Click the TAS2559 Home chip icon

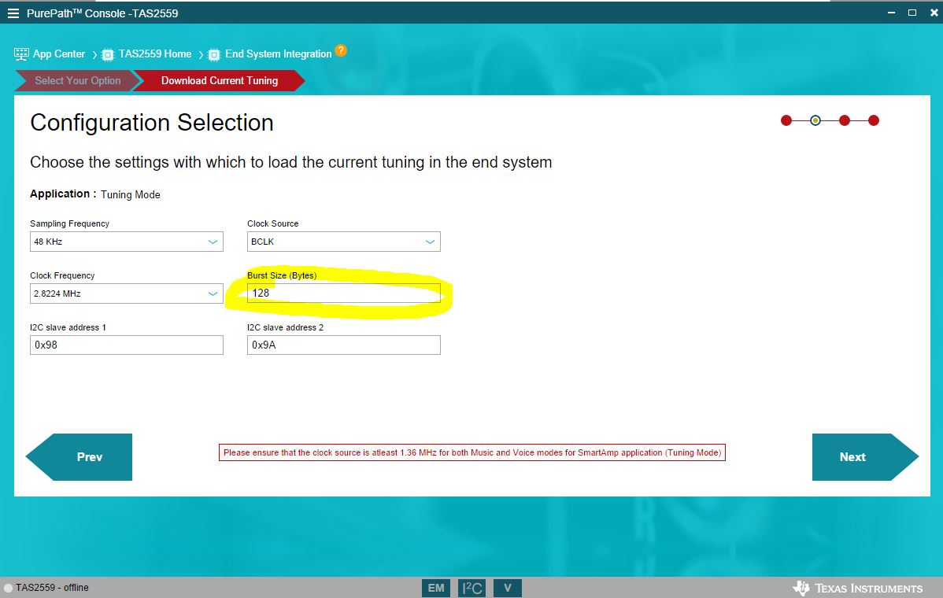click(x=108, y=55)
